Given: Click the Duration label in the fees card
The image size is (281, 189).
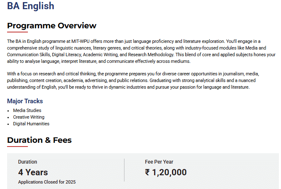Looking at the screenshot, I should (x=27, y=162).
